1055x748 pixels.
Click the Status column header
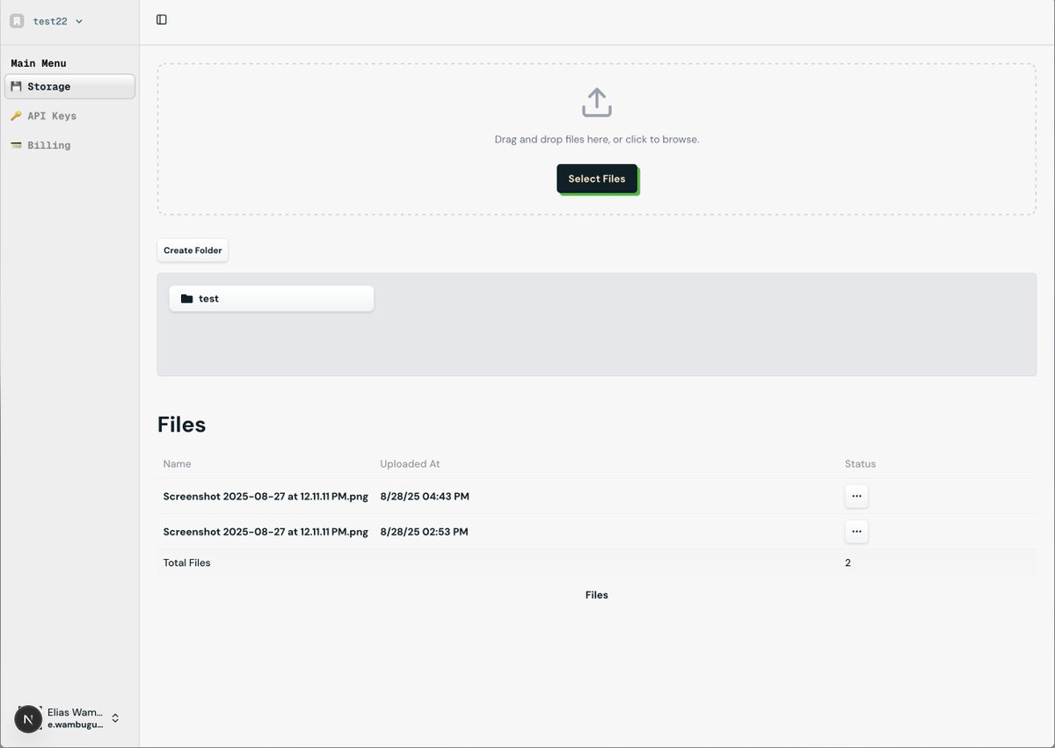coord(861,464)
